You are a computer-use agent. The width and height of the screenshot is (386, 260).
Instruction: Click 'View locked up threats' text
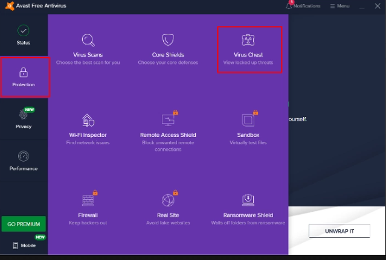pos(248,63)
